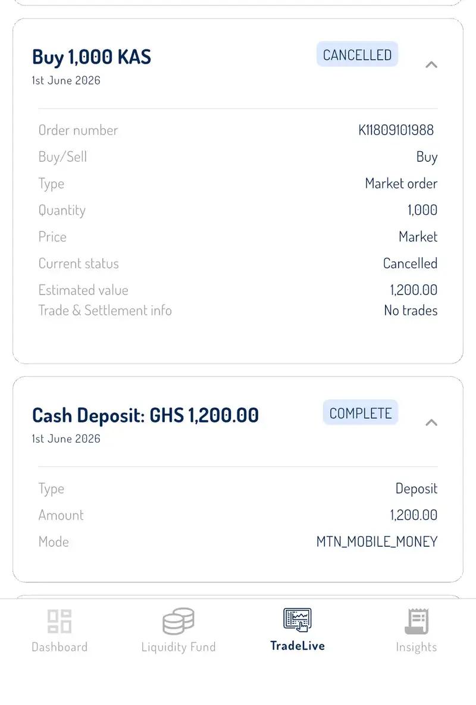476x705 pixels.
Task: Open the Dashboard grid icon
Action: click(59, 621)
